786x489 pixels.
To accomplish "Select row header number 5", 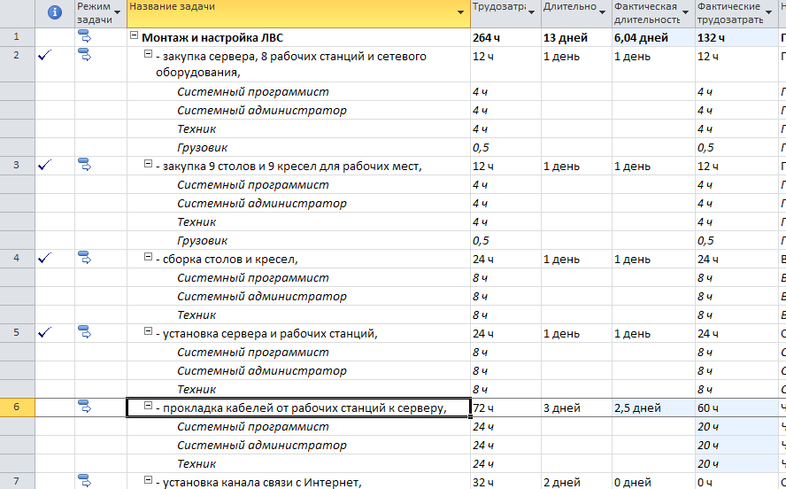I will (17, 332).
